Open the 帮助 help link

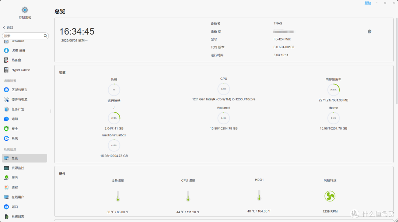pos(368,3)
